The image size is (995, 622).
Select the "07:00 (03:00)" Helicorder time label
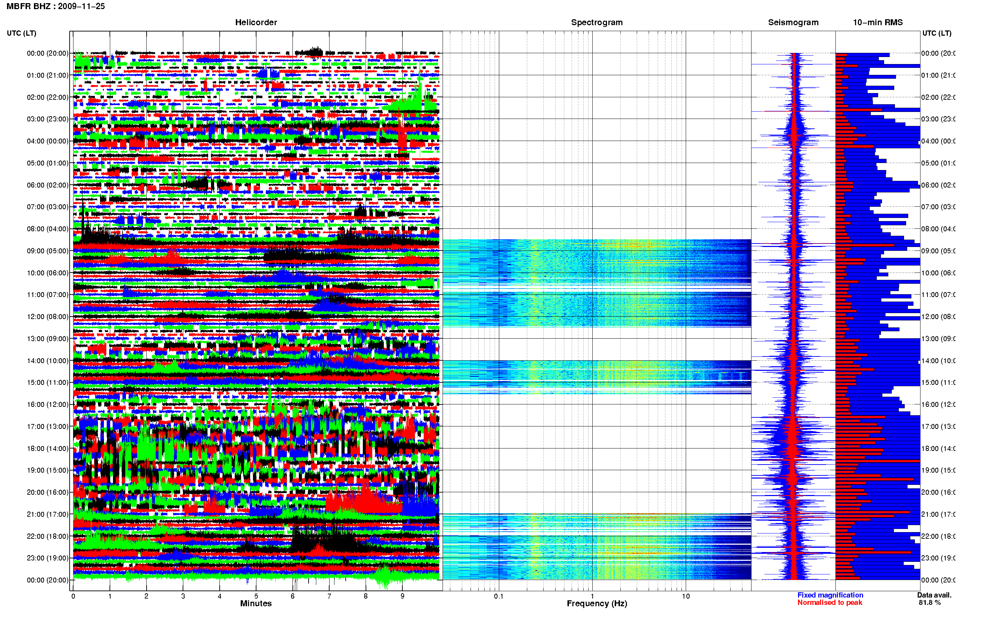pyautogui.click(x=48, y=206)
